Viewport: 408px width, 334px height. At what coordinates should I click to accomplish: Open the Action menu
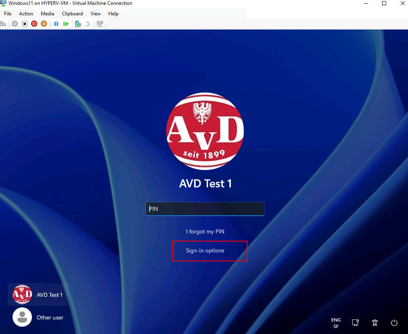(x=26, y=14)
